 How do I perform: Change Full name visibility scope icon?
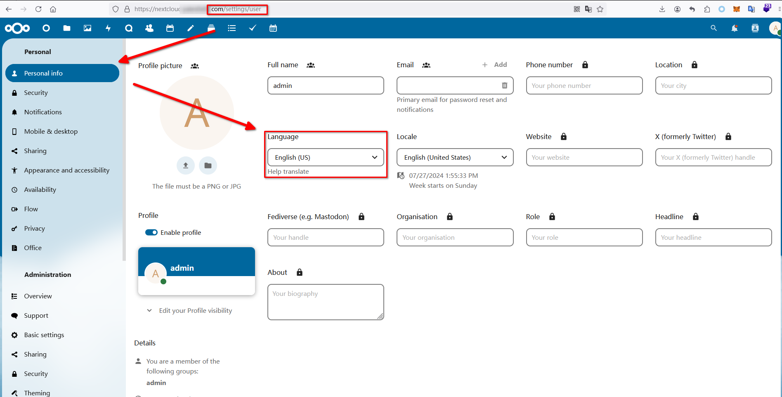coord(311,65)
